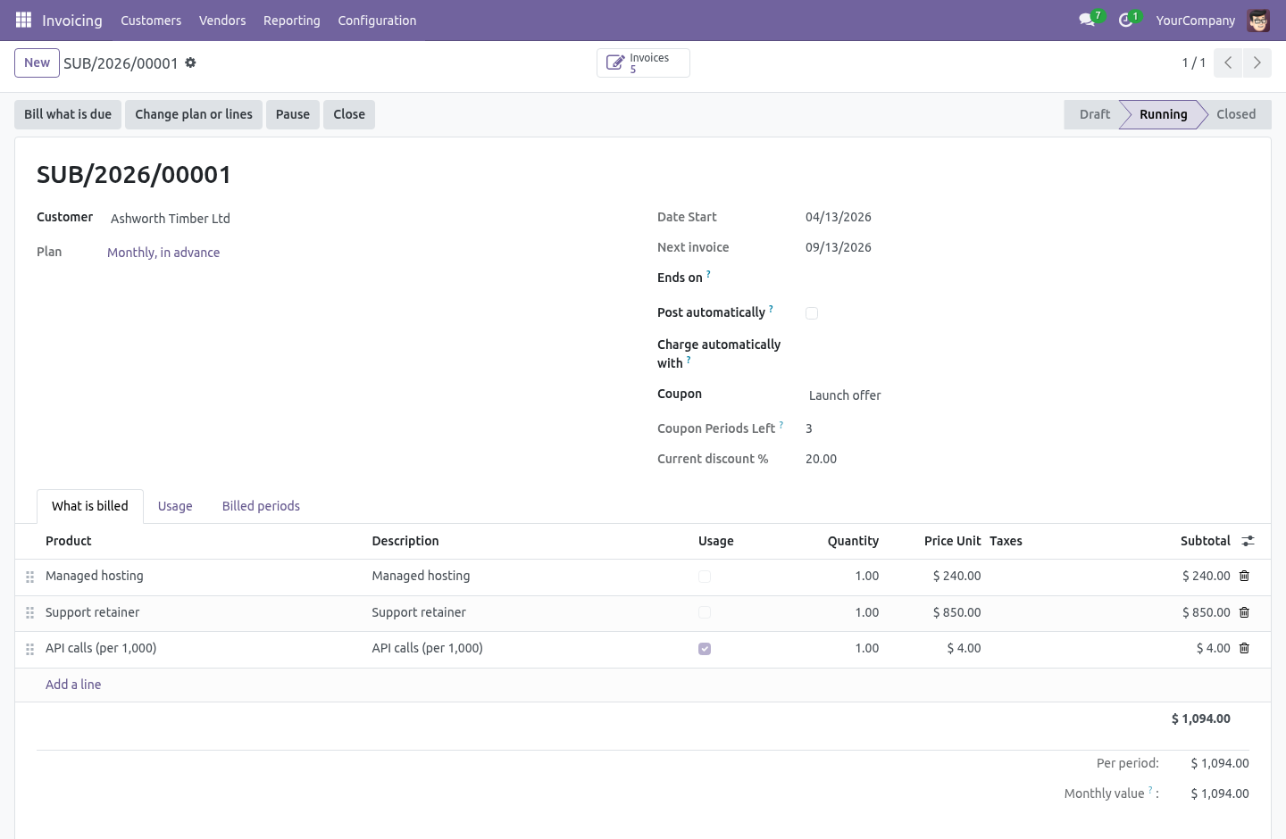The height and width of the screenshot is (839, 1286).
Task: Set status to Closed in statusbar
Action: tap(1236, 114)
